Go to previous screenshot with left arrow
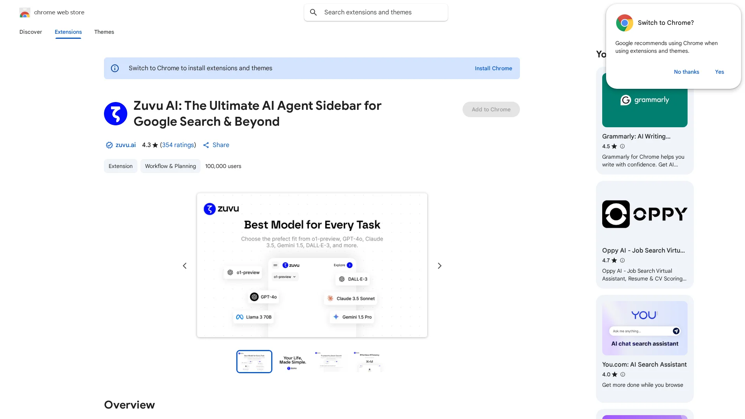745x419 pixels. click(x=185, y=266)
